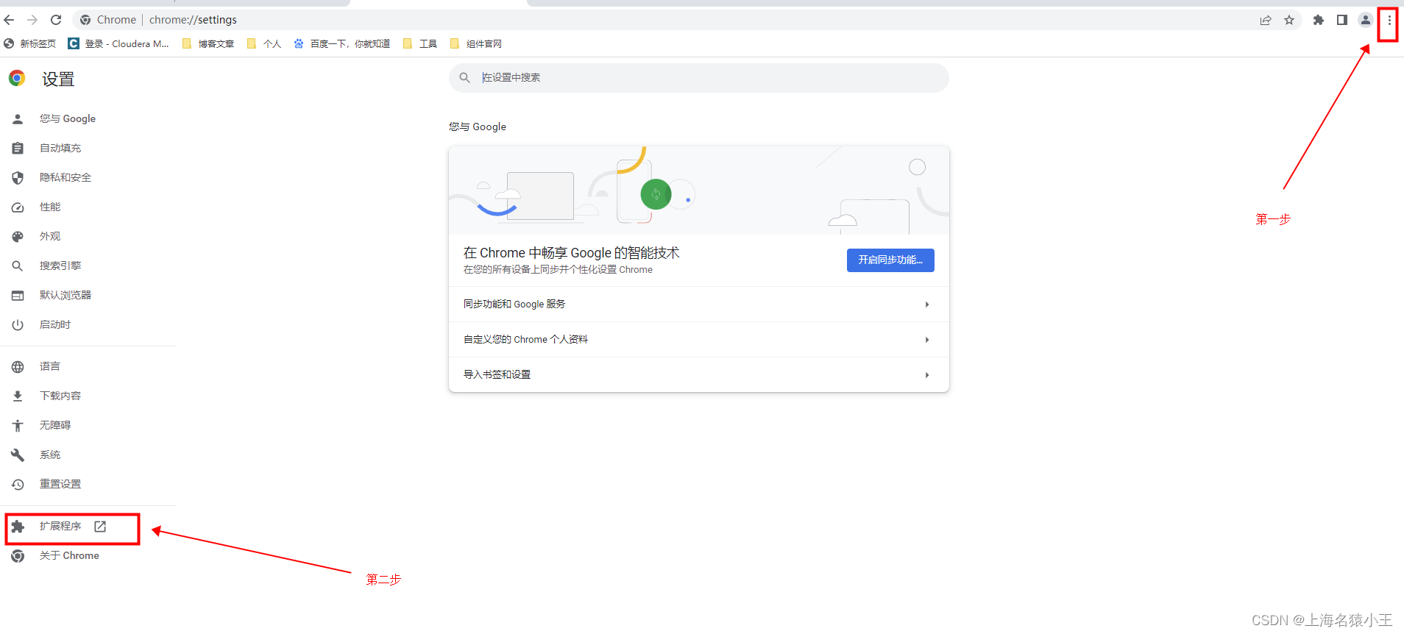The height and width of the screenshot is (634, 1404).
Task: Click the 搜索引擎 magnifier icon
Action: coord(18,266)
